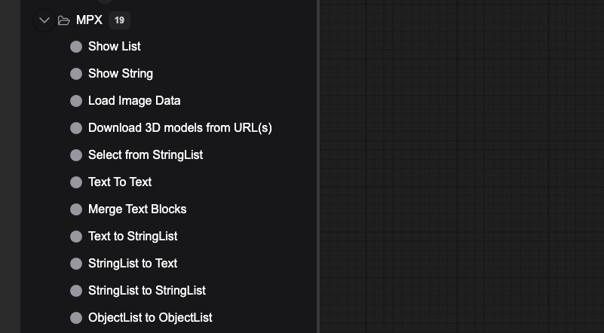Add Download 3D models from URL(s) node
604x333 pixels.
point(180,128)
